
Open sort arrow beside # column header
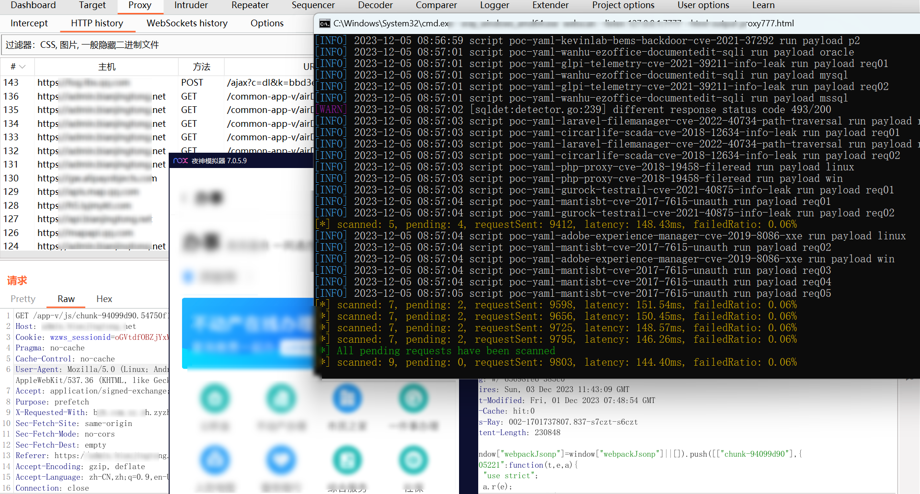tap(22, 67)
